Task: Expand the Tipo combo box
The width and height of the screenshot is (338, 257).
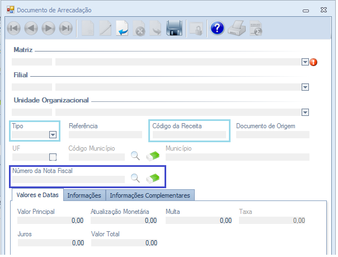Action: 53,134
